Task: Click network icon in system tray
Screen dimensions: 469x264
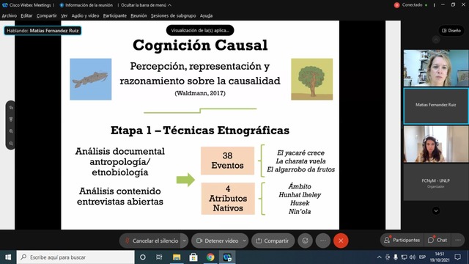Action: [404, 257]
